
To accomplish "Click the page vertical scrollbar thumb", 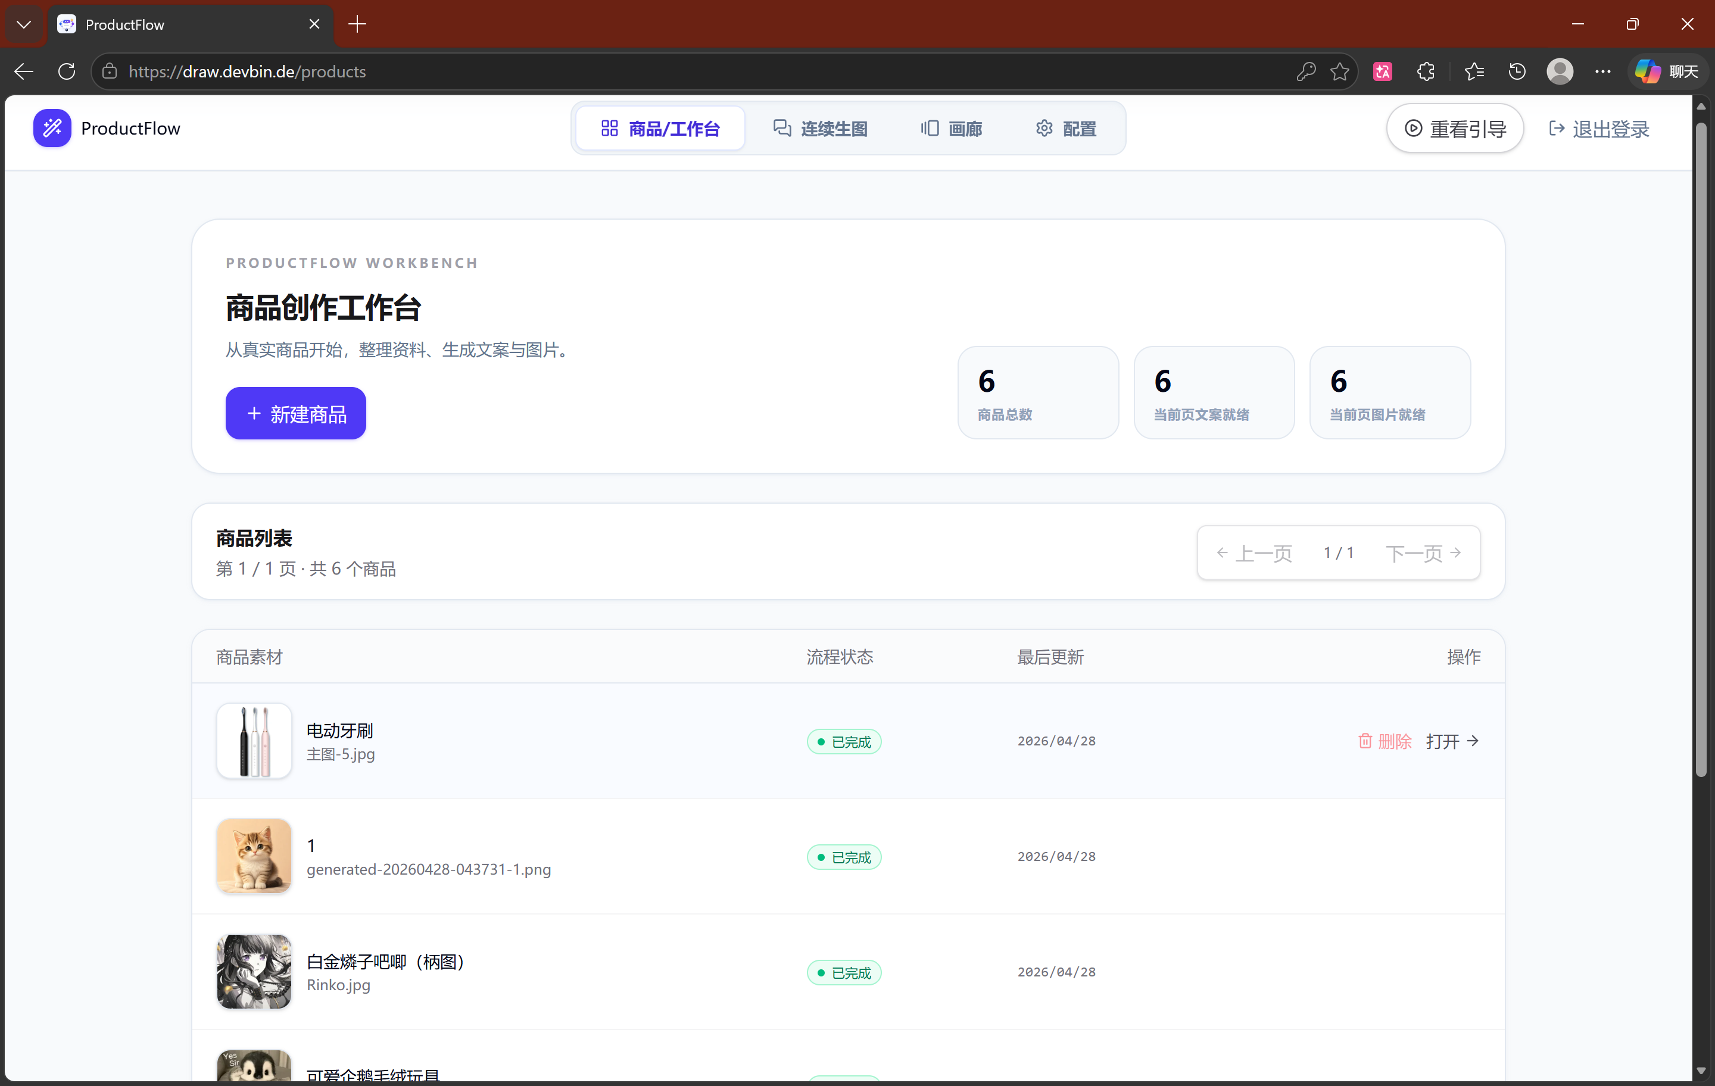I will 1701,449.
